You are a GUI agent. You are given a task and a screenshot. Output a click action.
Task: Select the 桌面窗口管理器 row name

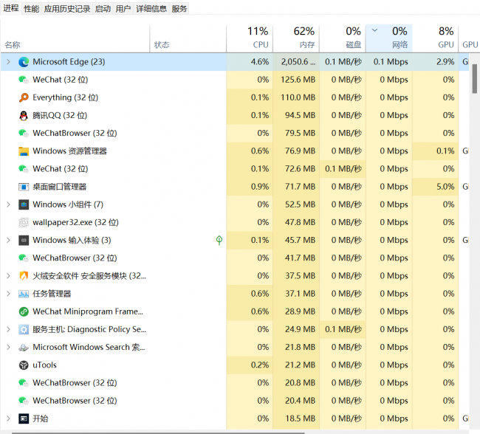[x=60, y=187]
